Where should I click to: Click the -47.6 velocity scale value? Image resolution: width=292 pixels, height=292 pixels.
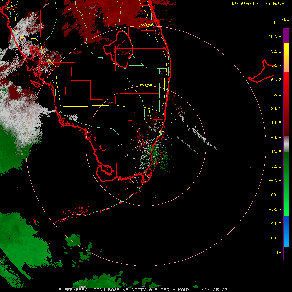pos(275,181)
